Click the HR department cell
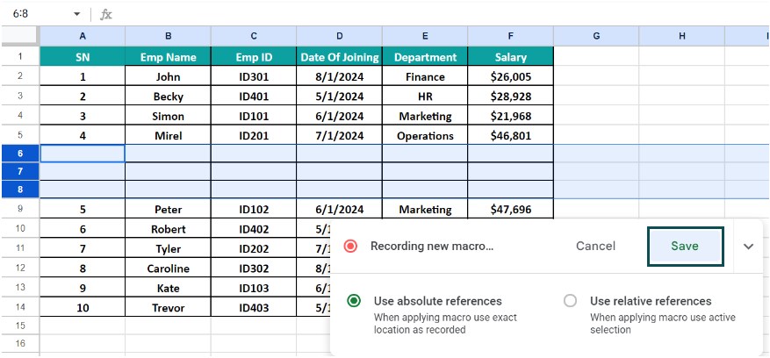Viewport: 770px width, 358px height. [x=425, y=97]
